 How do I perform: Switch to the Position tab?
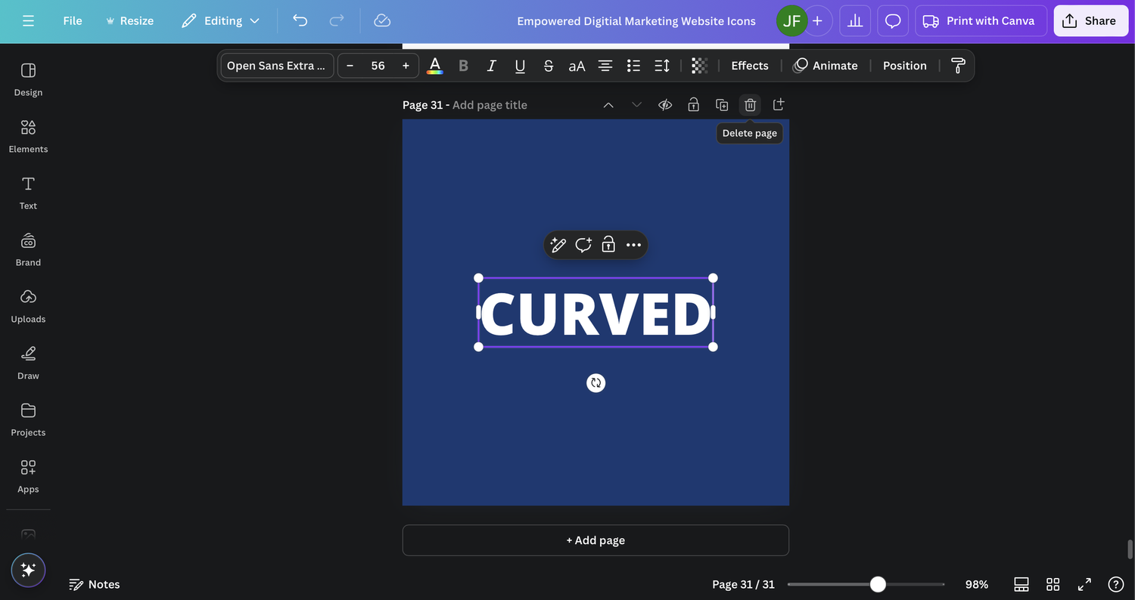904,66
